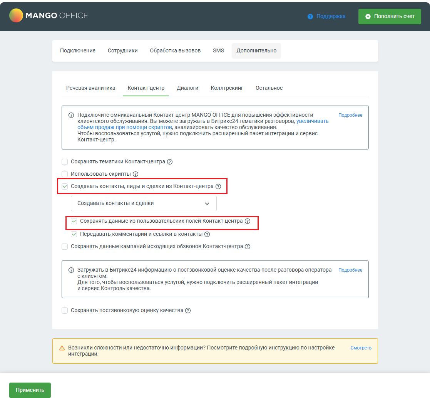Switch to Остальное sub-tab
This screenshot has width=430, height=398.
(x=269, y=88)
